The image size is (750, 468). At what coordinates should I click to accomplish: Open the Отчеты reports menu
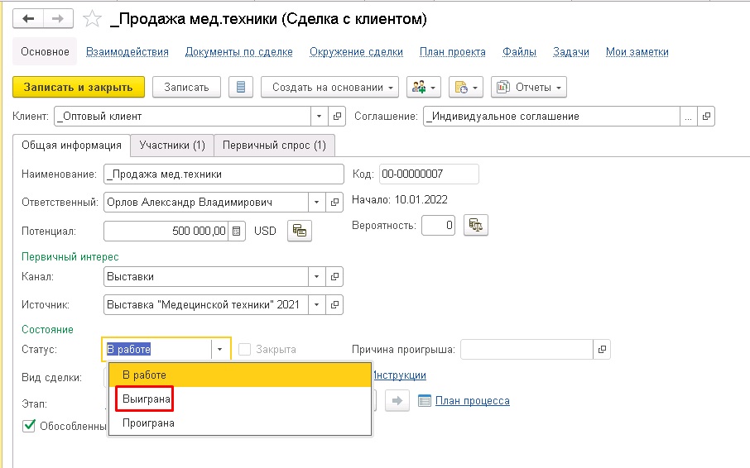[529, 87]
